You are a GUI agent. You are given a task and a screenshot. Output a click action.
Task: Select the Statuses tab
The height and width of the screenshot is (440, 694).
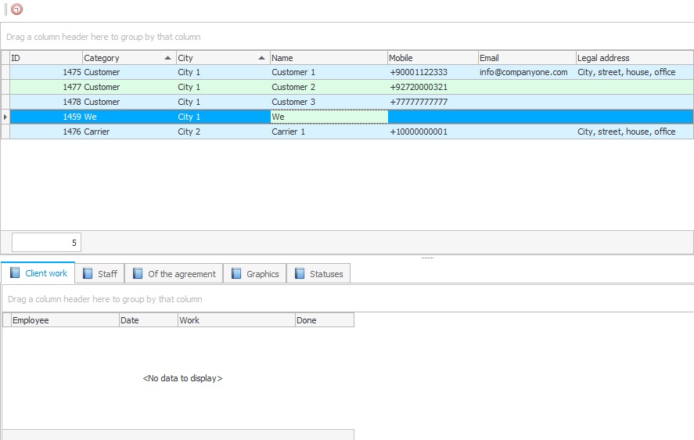coord(318,273)
